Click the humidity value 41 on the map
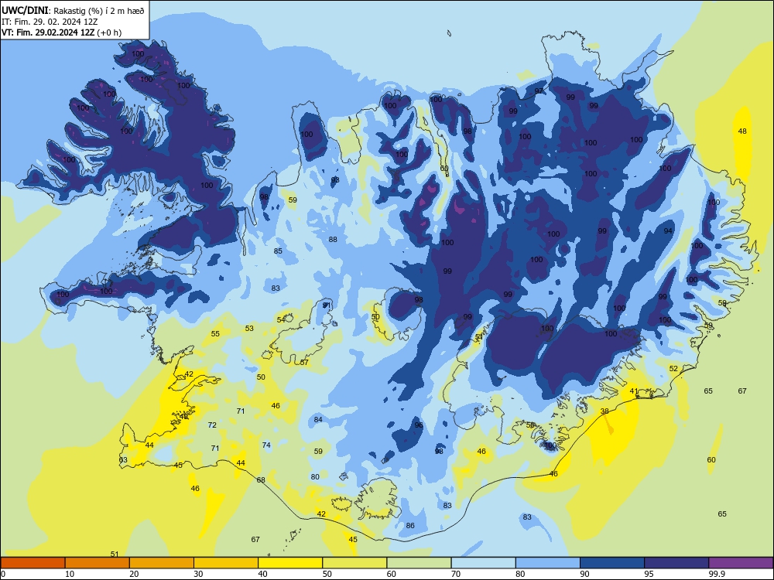The width and height of the screenshot is (774, 580). (x=634, y=391)
